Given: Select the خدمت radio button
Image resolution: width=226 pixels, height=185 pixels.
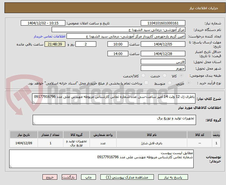Looking at the screenshot, I should pyautogui.click(x=165, y=76).
